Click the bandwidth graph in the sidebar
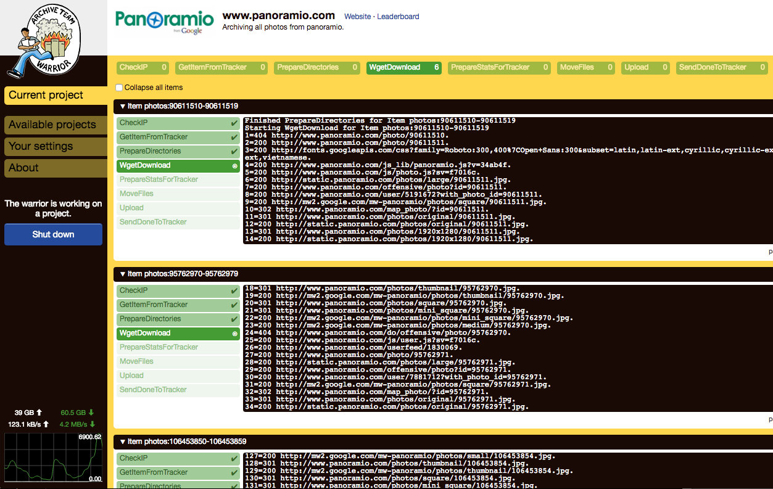This screenshot has height=489, width=773. coord(54,458)
